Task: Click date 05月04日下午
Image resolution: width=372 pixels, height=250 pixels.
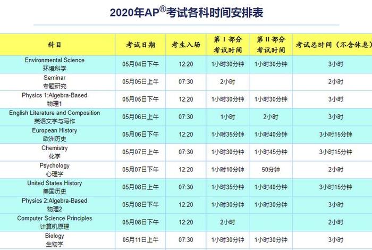Action: [140, 64]
